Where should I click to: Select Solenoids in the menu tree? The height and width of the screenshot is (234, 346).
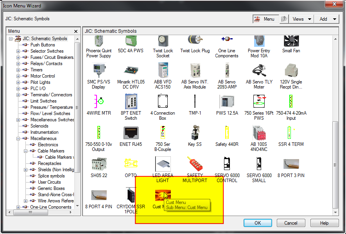click(39, 126)
